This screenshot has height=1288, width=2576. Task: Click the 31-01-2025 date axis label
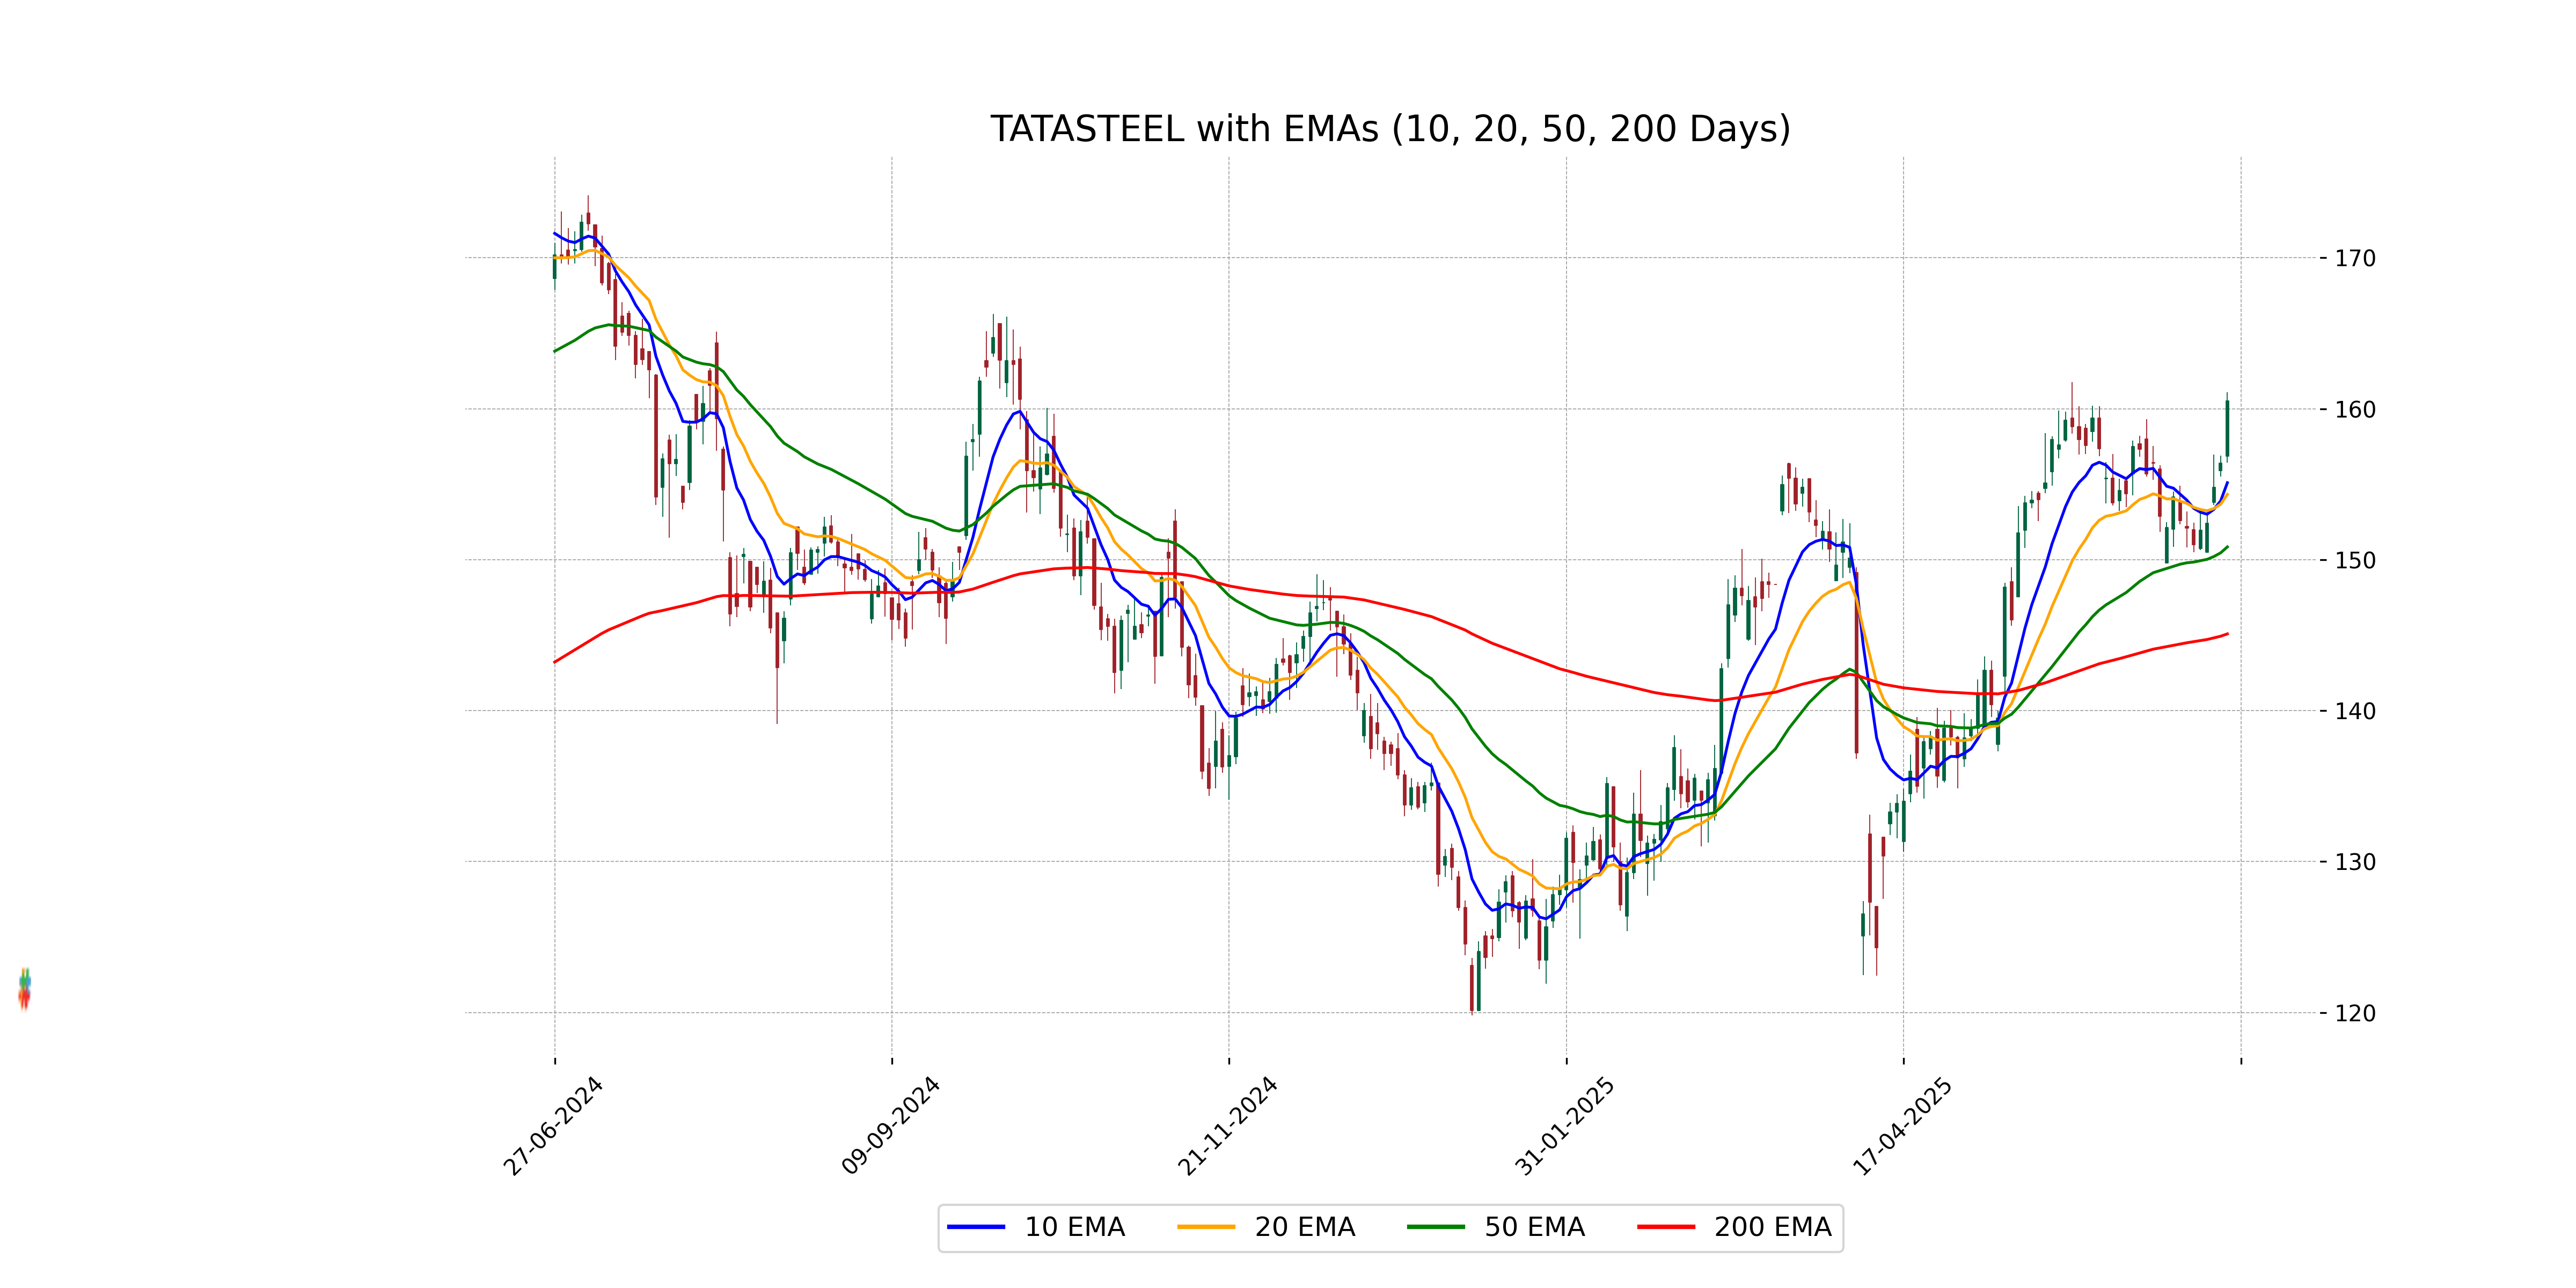click(1564, 1127)
